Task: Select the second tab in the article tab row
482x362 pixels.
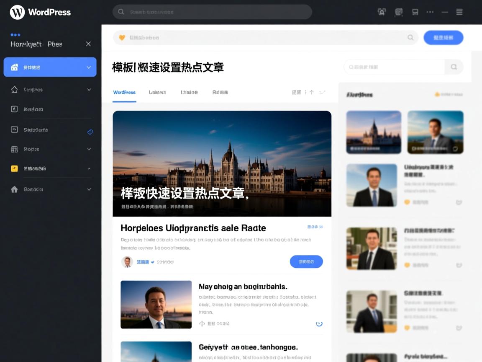Action: 157,92
